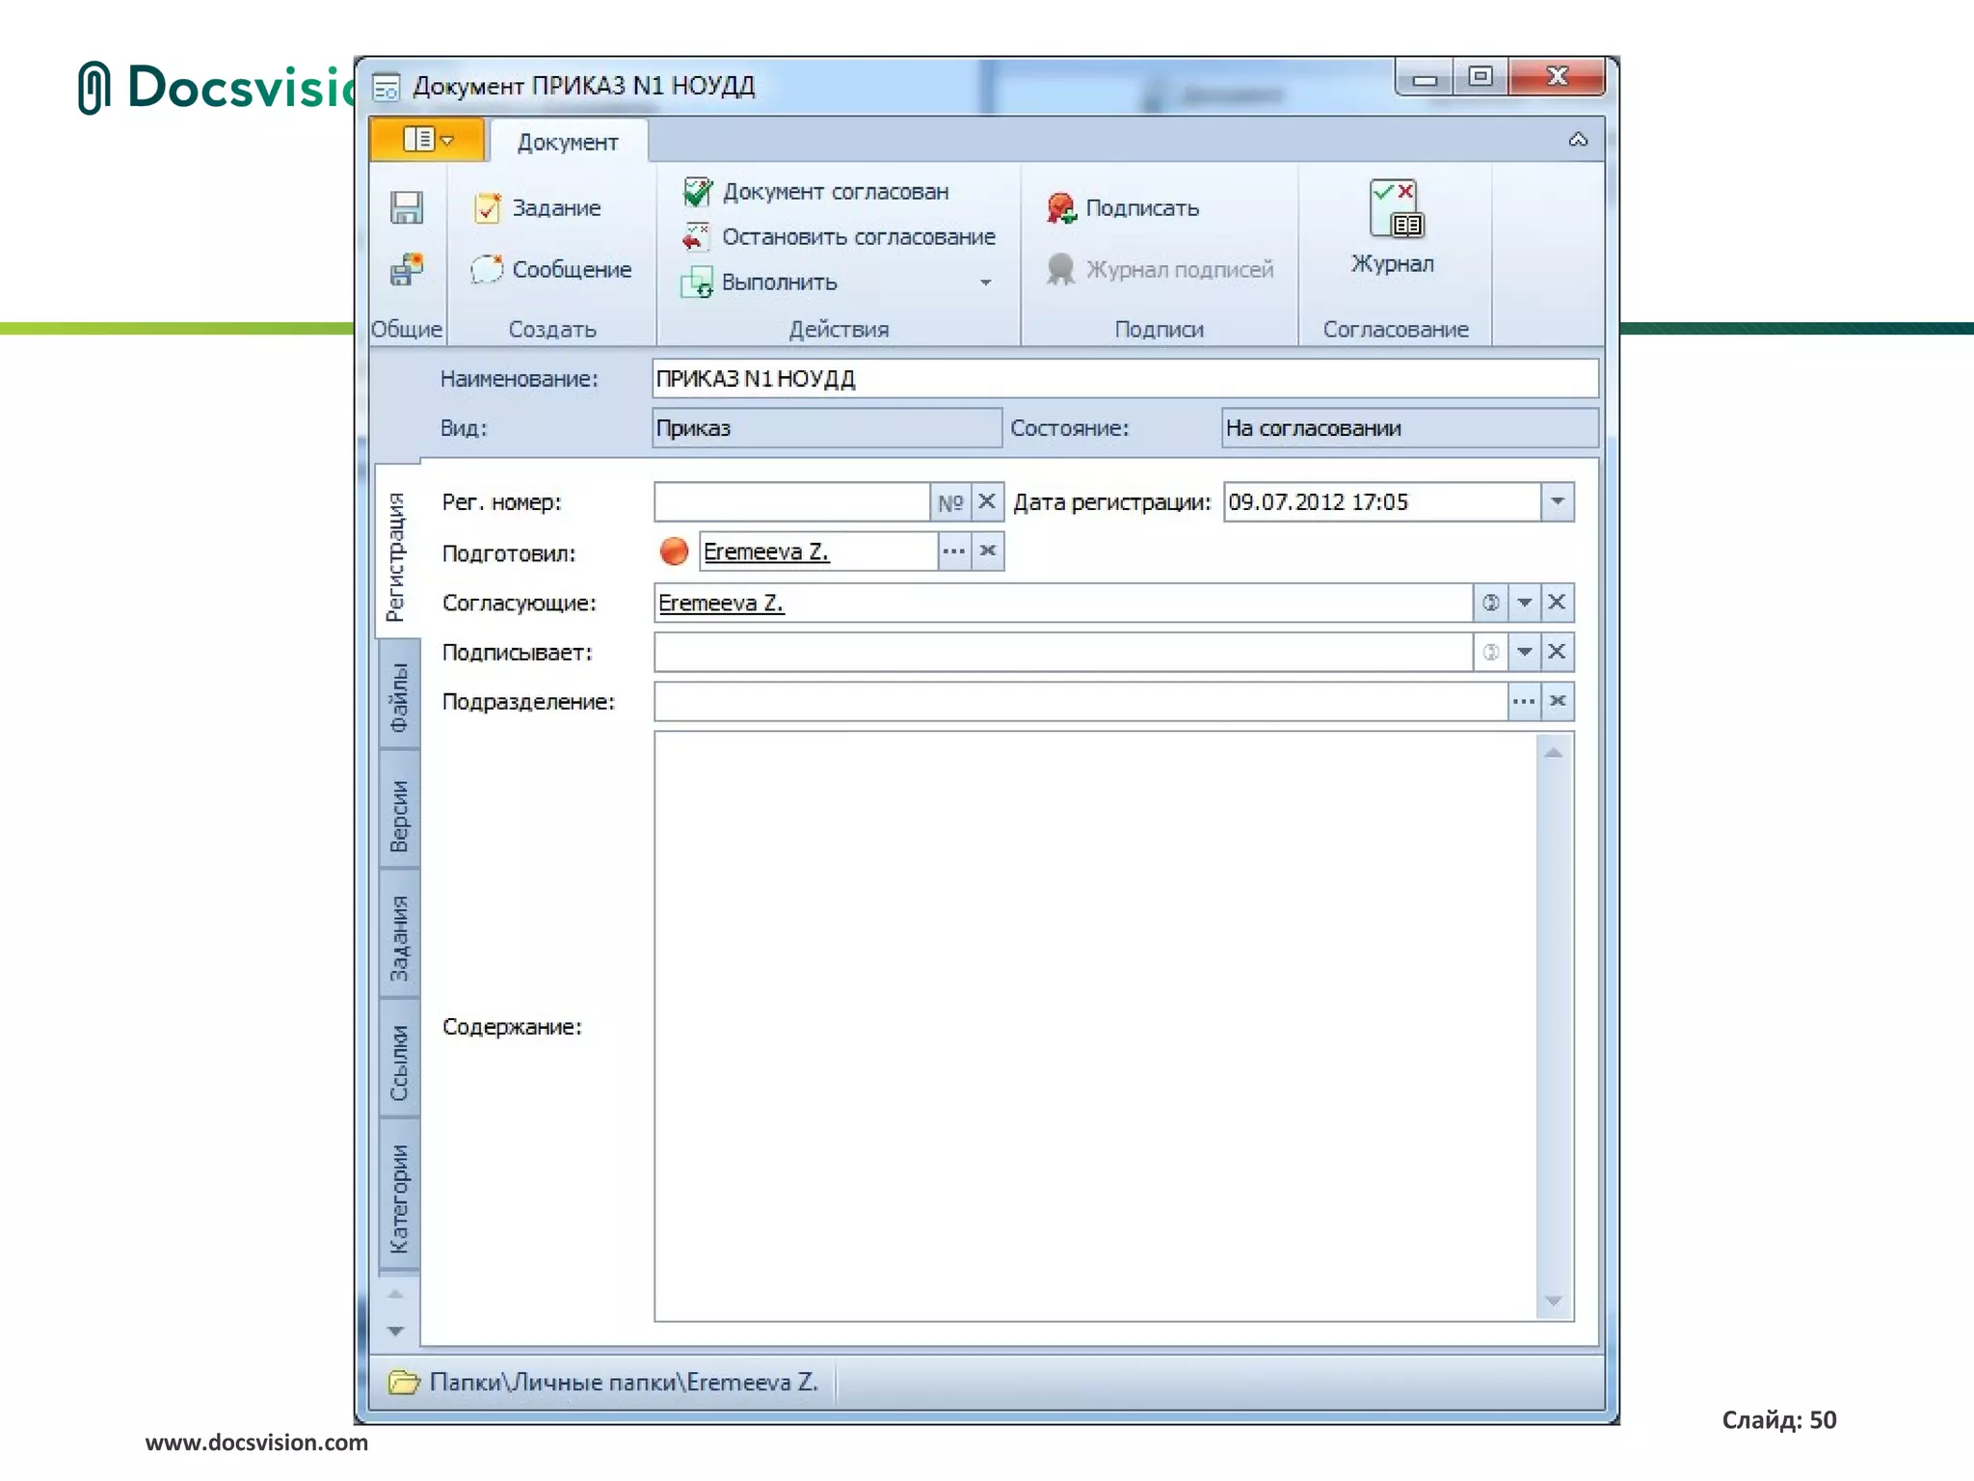Click the Сообщение message icon
Image resolution: width=1974 pixels, height=1481 pixels.
[487, 269]
